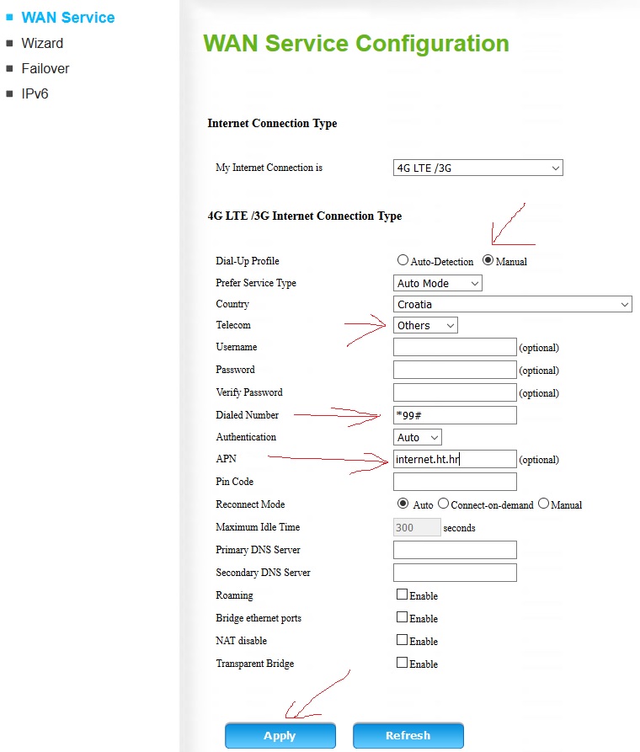Enable Bridge ethernet ports checkbox
This screenshot has width=640, height=752.
402,617
